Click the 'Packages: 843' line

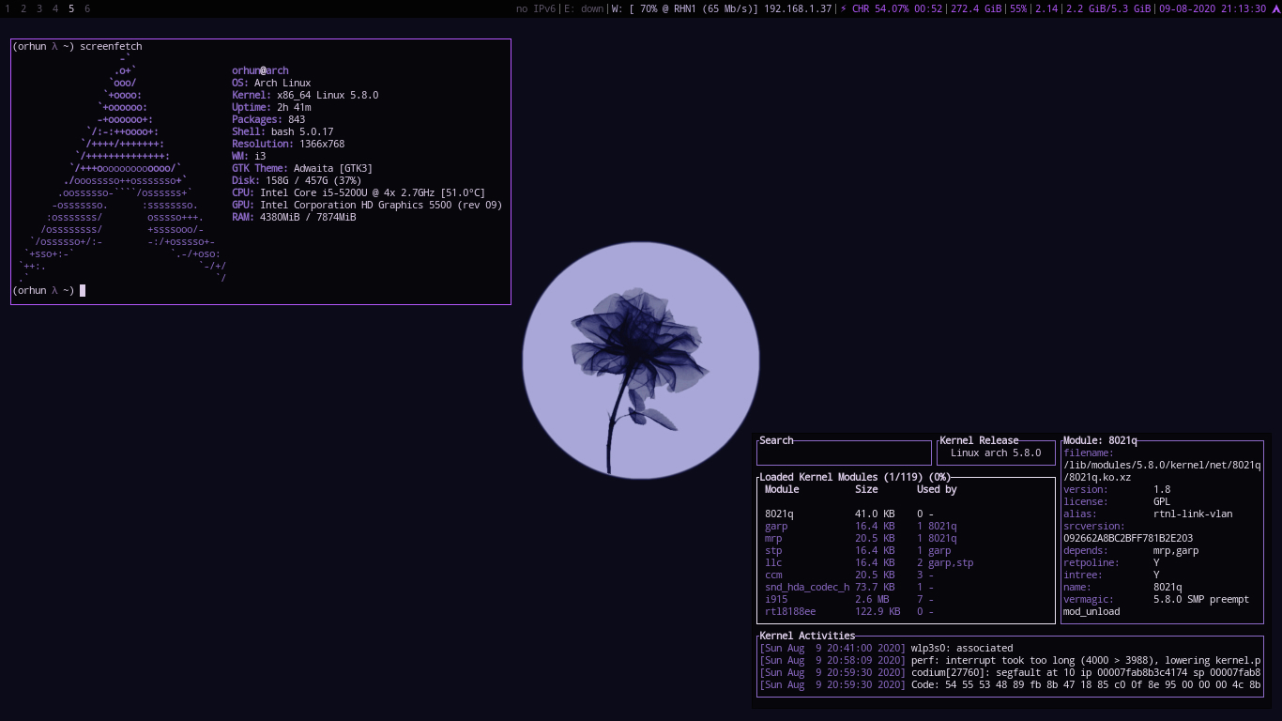coord(268,119)
